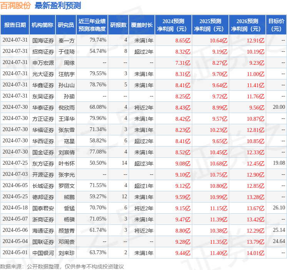Click analyst name 秦一方
This screenshot has width=287, height=270.
coord(66,40)
